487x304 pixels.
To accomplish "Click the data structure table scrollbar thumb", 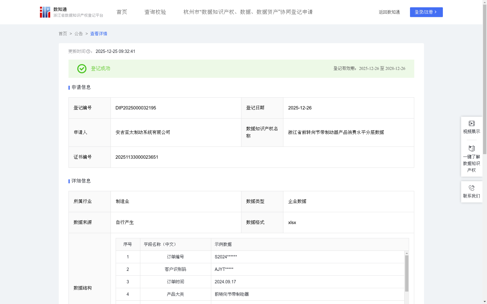I will tap(407, 273).
